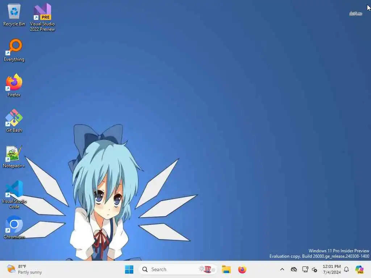Open the weather widget showing 81°F
The image size is (371, 278).
(x=24, y=269)
